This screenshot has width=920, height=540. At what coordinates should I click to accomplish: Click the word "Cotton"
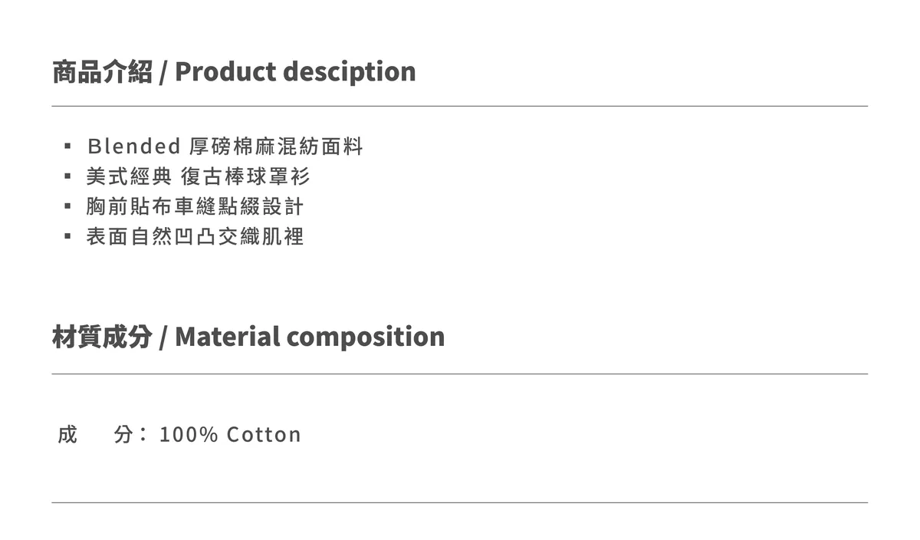(264, 434)
